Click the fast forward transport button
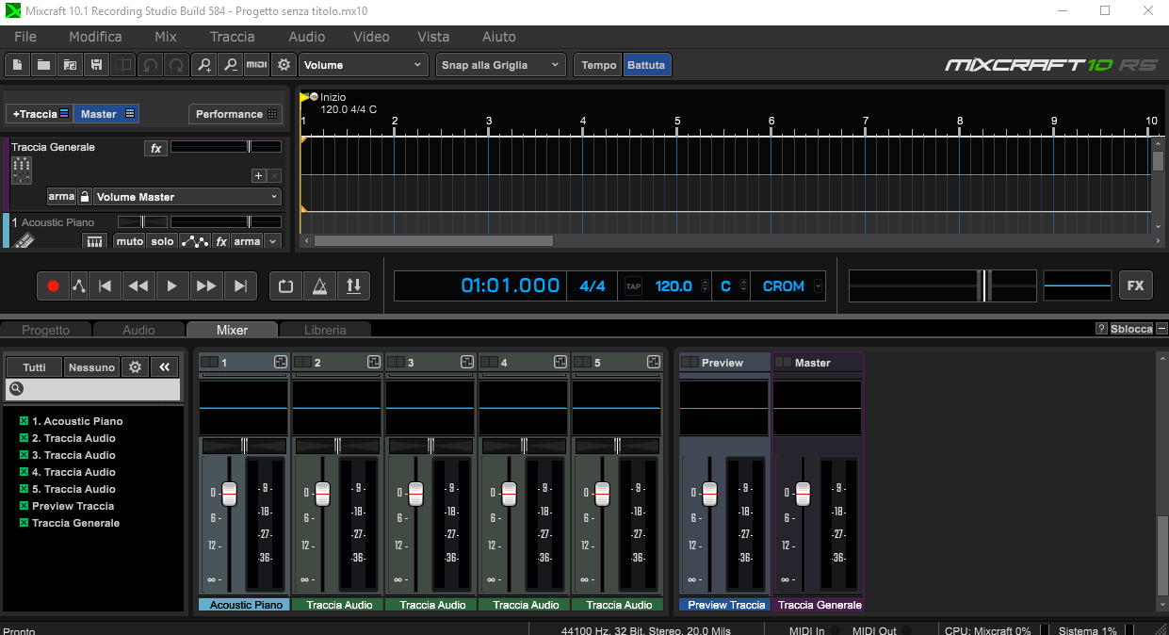This screenshot has height=635, width=1169. (205, 285)
